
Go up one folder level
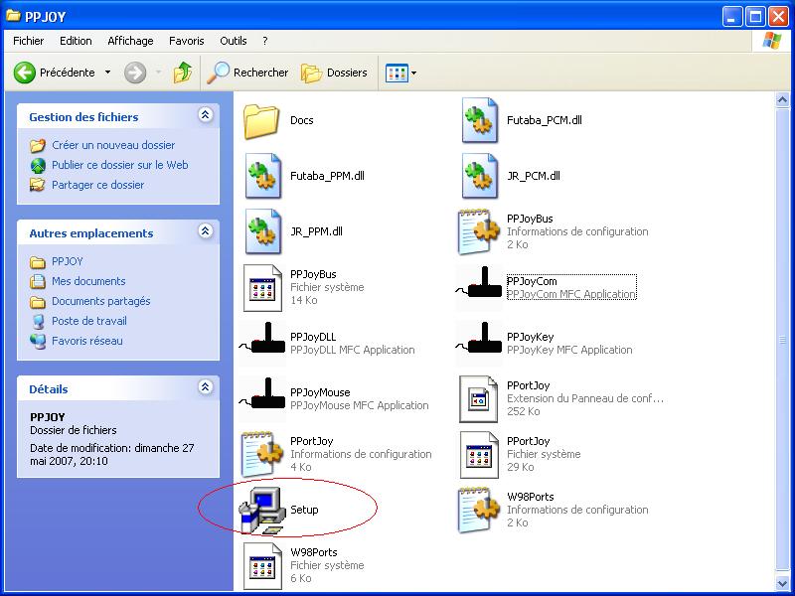click(x=183, y=73)
